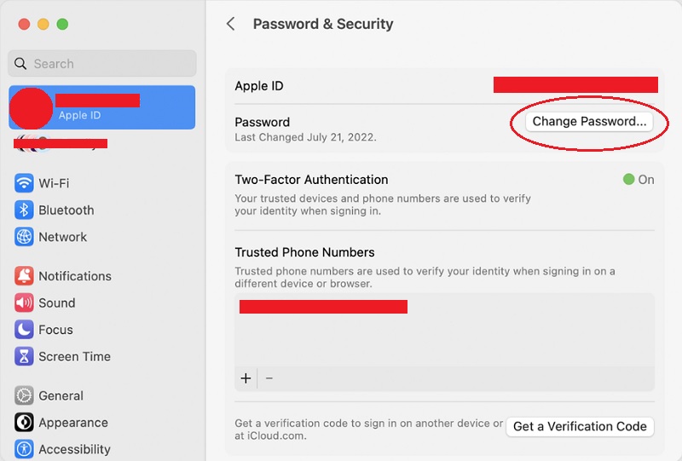Click into the sidebar Search field
This screenshot has height=461, width=682.
coord(102,63)
